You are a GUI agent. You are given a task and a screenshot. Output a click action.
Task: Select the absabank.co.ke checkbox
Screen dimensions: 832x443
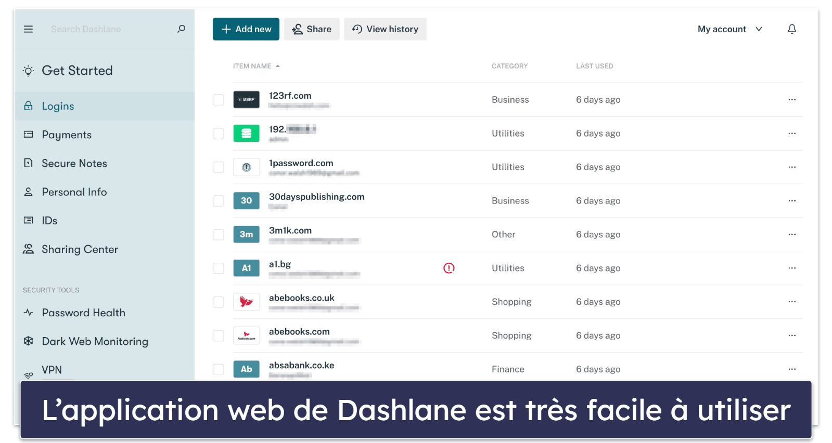tap(219, 369)
